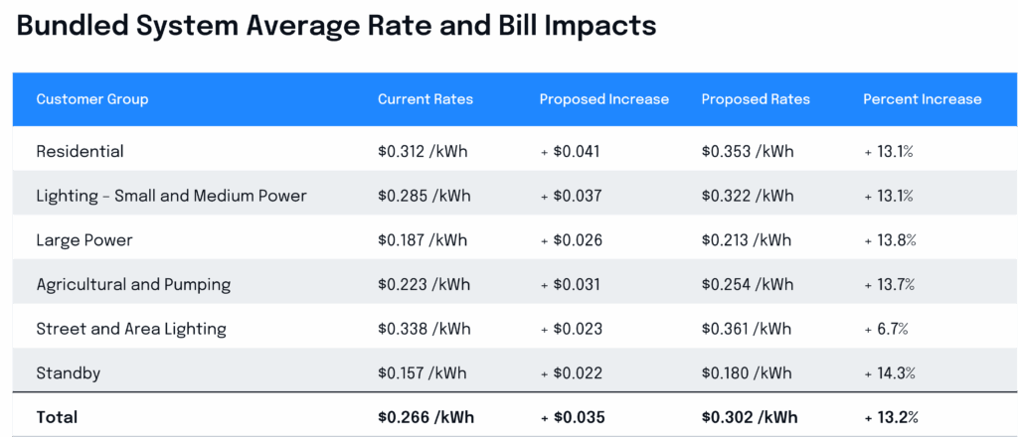This screenshot has width=1018, height=437.
Task: Click Residential current rate $0.312 /kWh
Action: pos(423,152)
